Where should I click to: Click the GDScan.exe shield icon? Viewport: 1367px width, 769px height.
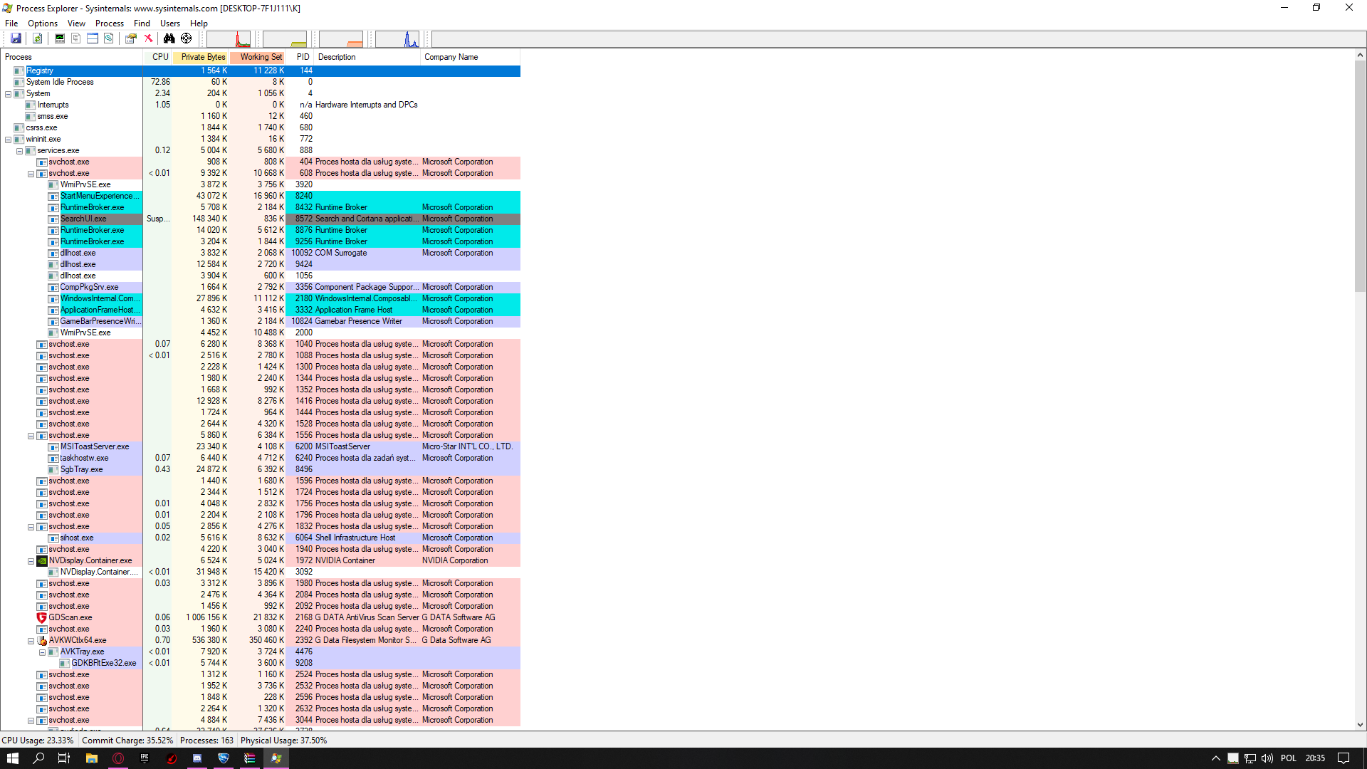[42, 617]
